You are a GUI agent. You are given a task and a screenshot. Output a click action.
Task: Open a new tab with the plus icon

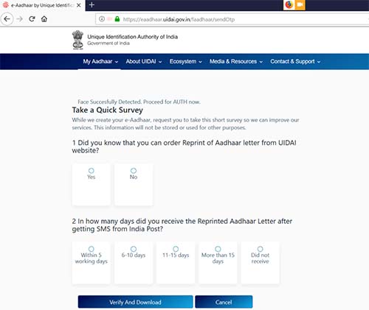92,4
